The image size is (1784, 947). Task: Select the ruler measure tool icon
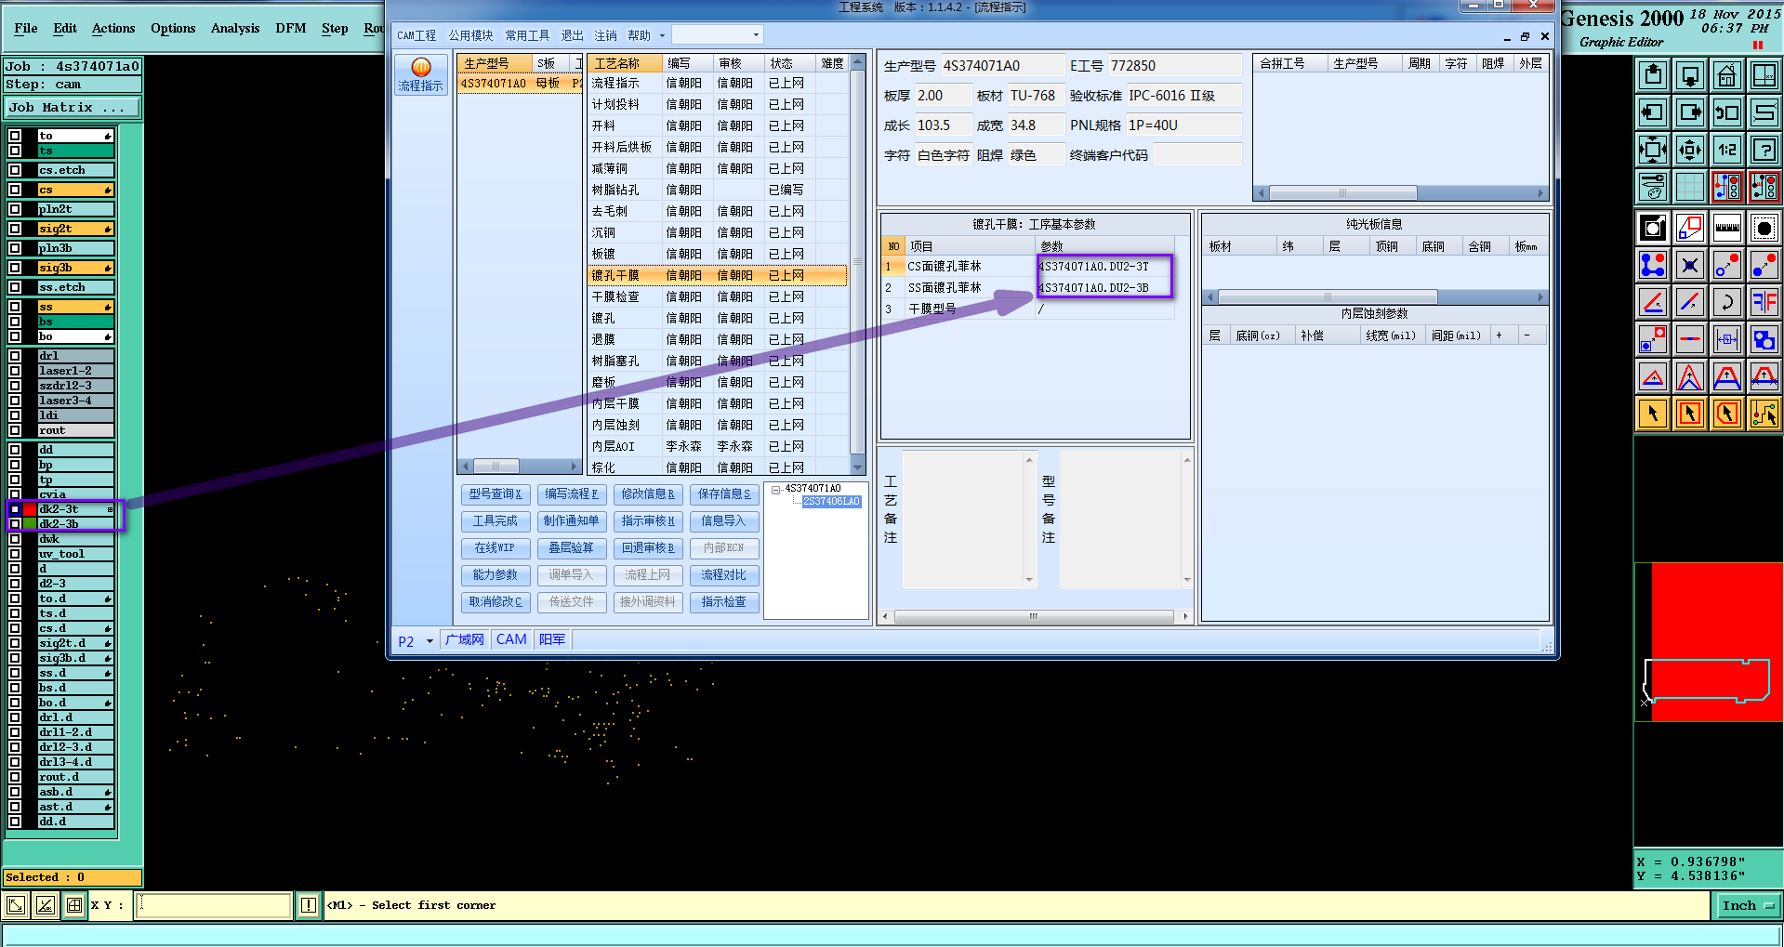1727,228
